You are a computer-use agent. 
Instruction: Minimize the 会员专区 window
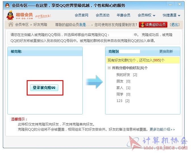pyautogui.click(x=170, y=5)
